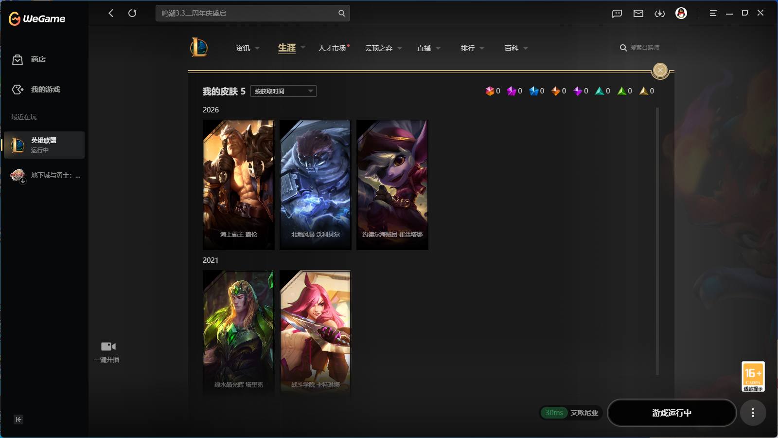The image size is (778, 438).
Task: Open the mail inbox icon
Action: pos(638,13)
